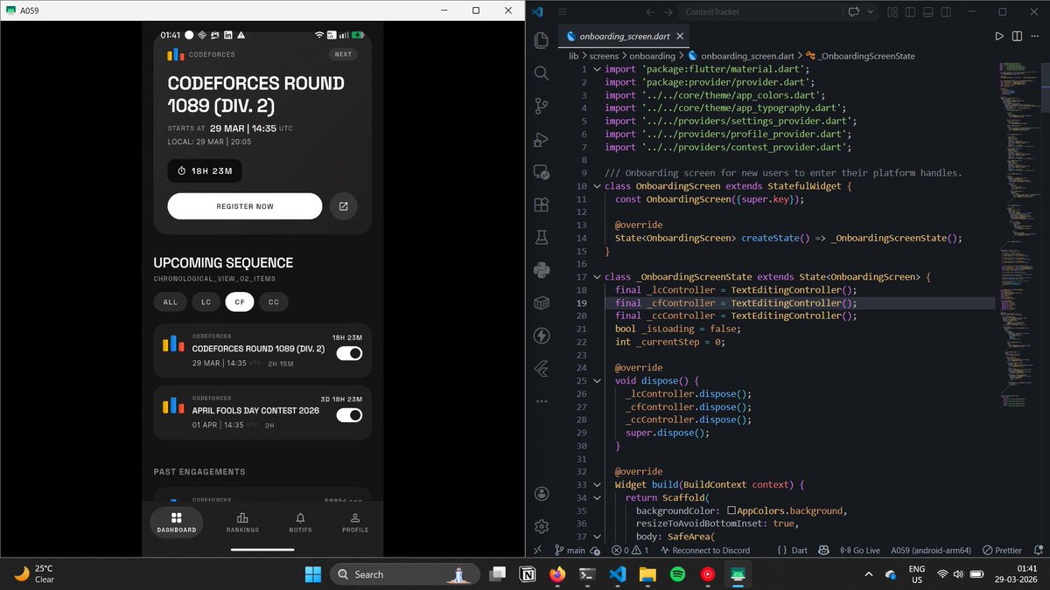Viewport: 1050px width, 590px height.
Task: Open the Explorer view in VS Code
Action: click(541, 40)
